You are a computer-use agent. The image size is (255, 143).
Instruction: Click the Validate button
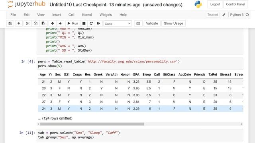click(152, 23)
